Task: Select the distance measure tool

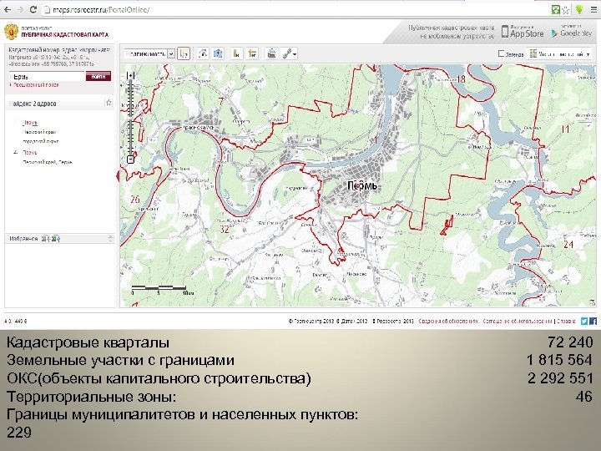Action: coord(203,53)
